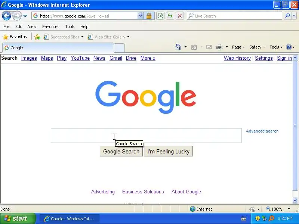Screen dimensions: 299x224
Task: Open the File menu
Action: pyautogui.click(x=6, y=27)
